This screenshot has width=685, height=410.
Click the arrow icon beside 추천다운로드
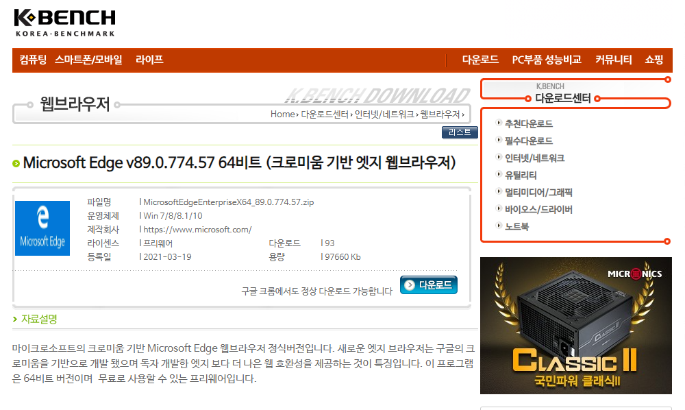pyautogui.click(x=499, y=123)
